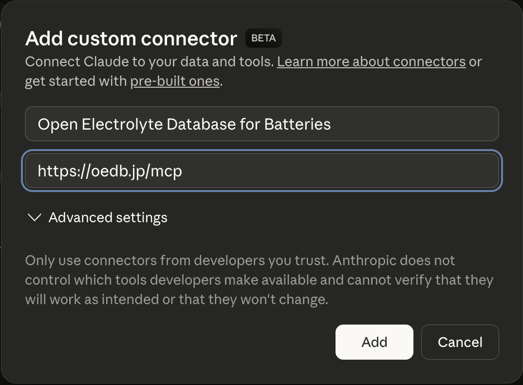Image resolution: width=523 pixels, height=385 pixels.
Task: Collapse Advanced settings disclosure chevron
Action: click(34, 217)
